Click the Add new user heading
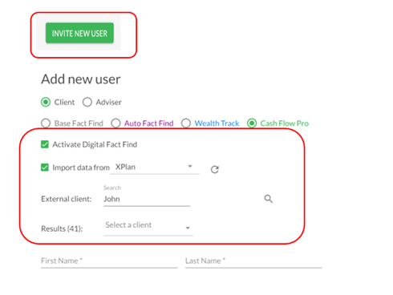 [81, 79]
